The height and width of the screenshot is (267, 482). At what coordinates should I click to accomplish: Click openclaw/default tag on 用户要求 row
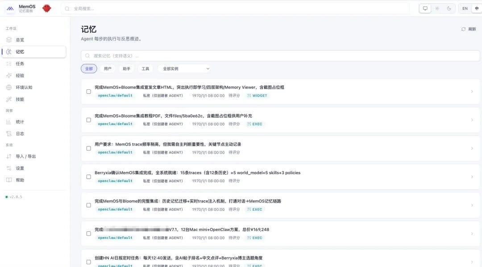pos(115,152)
